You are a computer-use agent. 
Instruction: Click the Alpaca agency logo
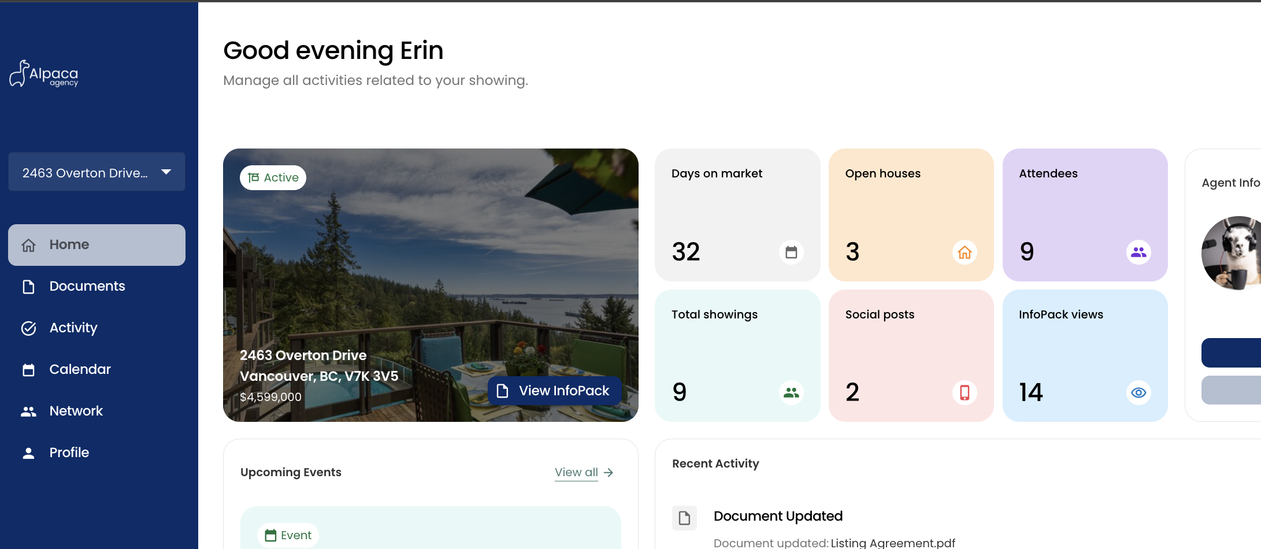click(44, 74)
